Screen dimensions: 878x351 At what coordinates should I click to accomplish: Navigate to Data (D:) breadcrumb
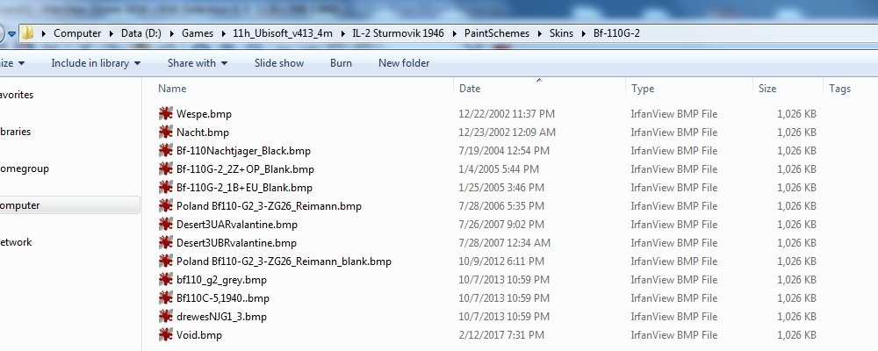coord(141,33)
